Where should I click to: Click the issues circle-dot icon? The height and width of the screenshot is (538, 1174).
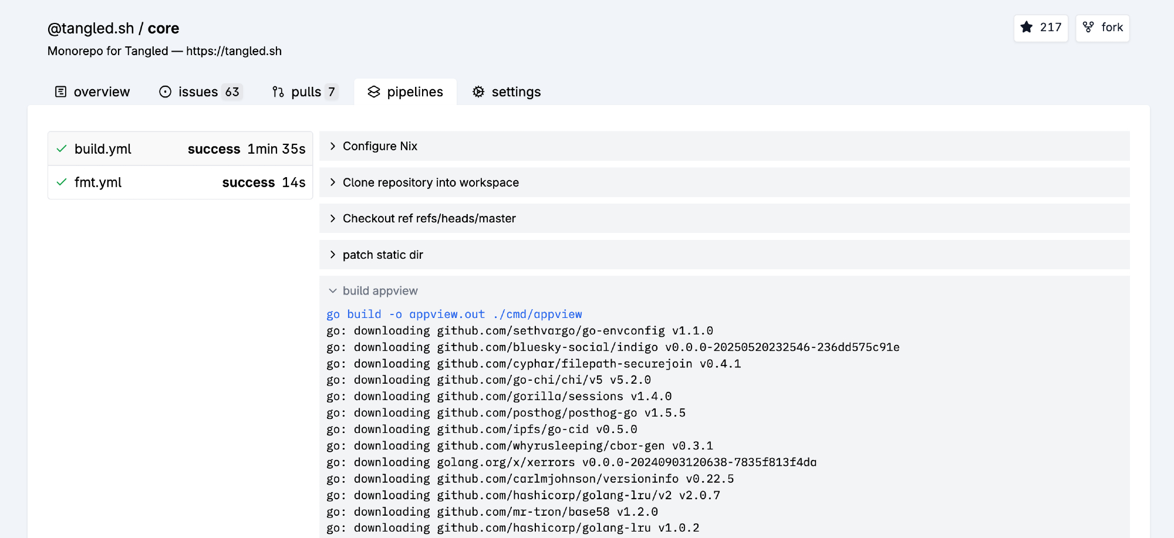click(166, 92)
